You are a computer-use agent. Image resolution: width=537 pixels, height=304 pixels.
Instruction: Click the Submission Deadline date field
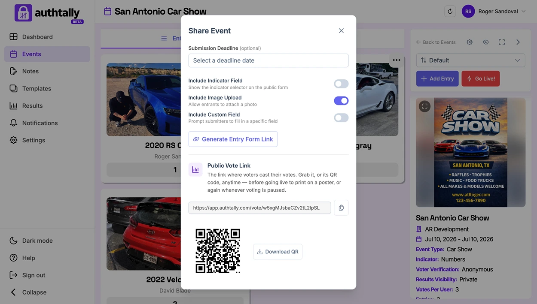click(x=268, y=60)
